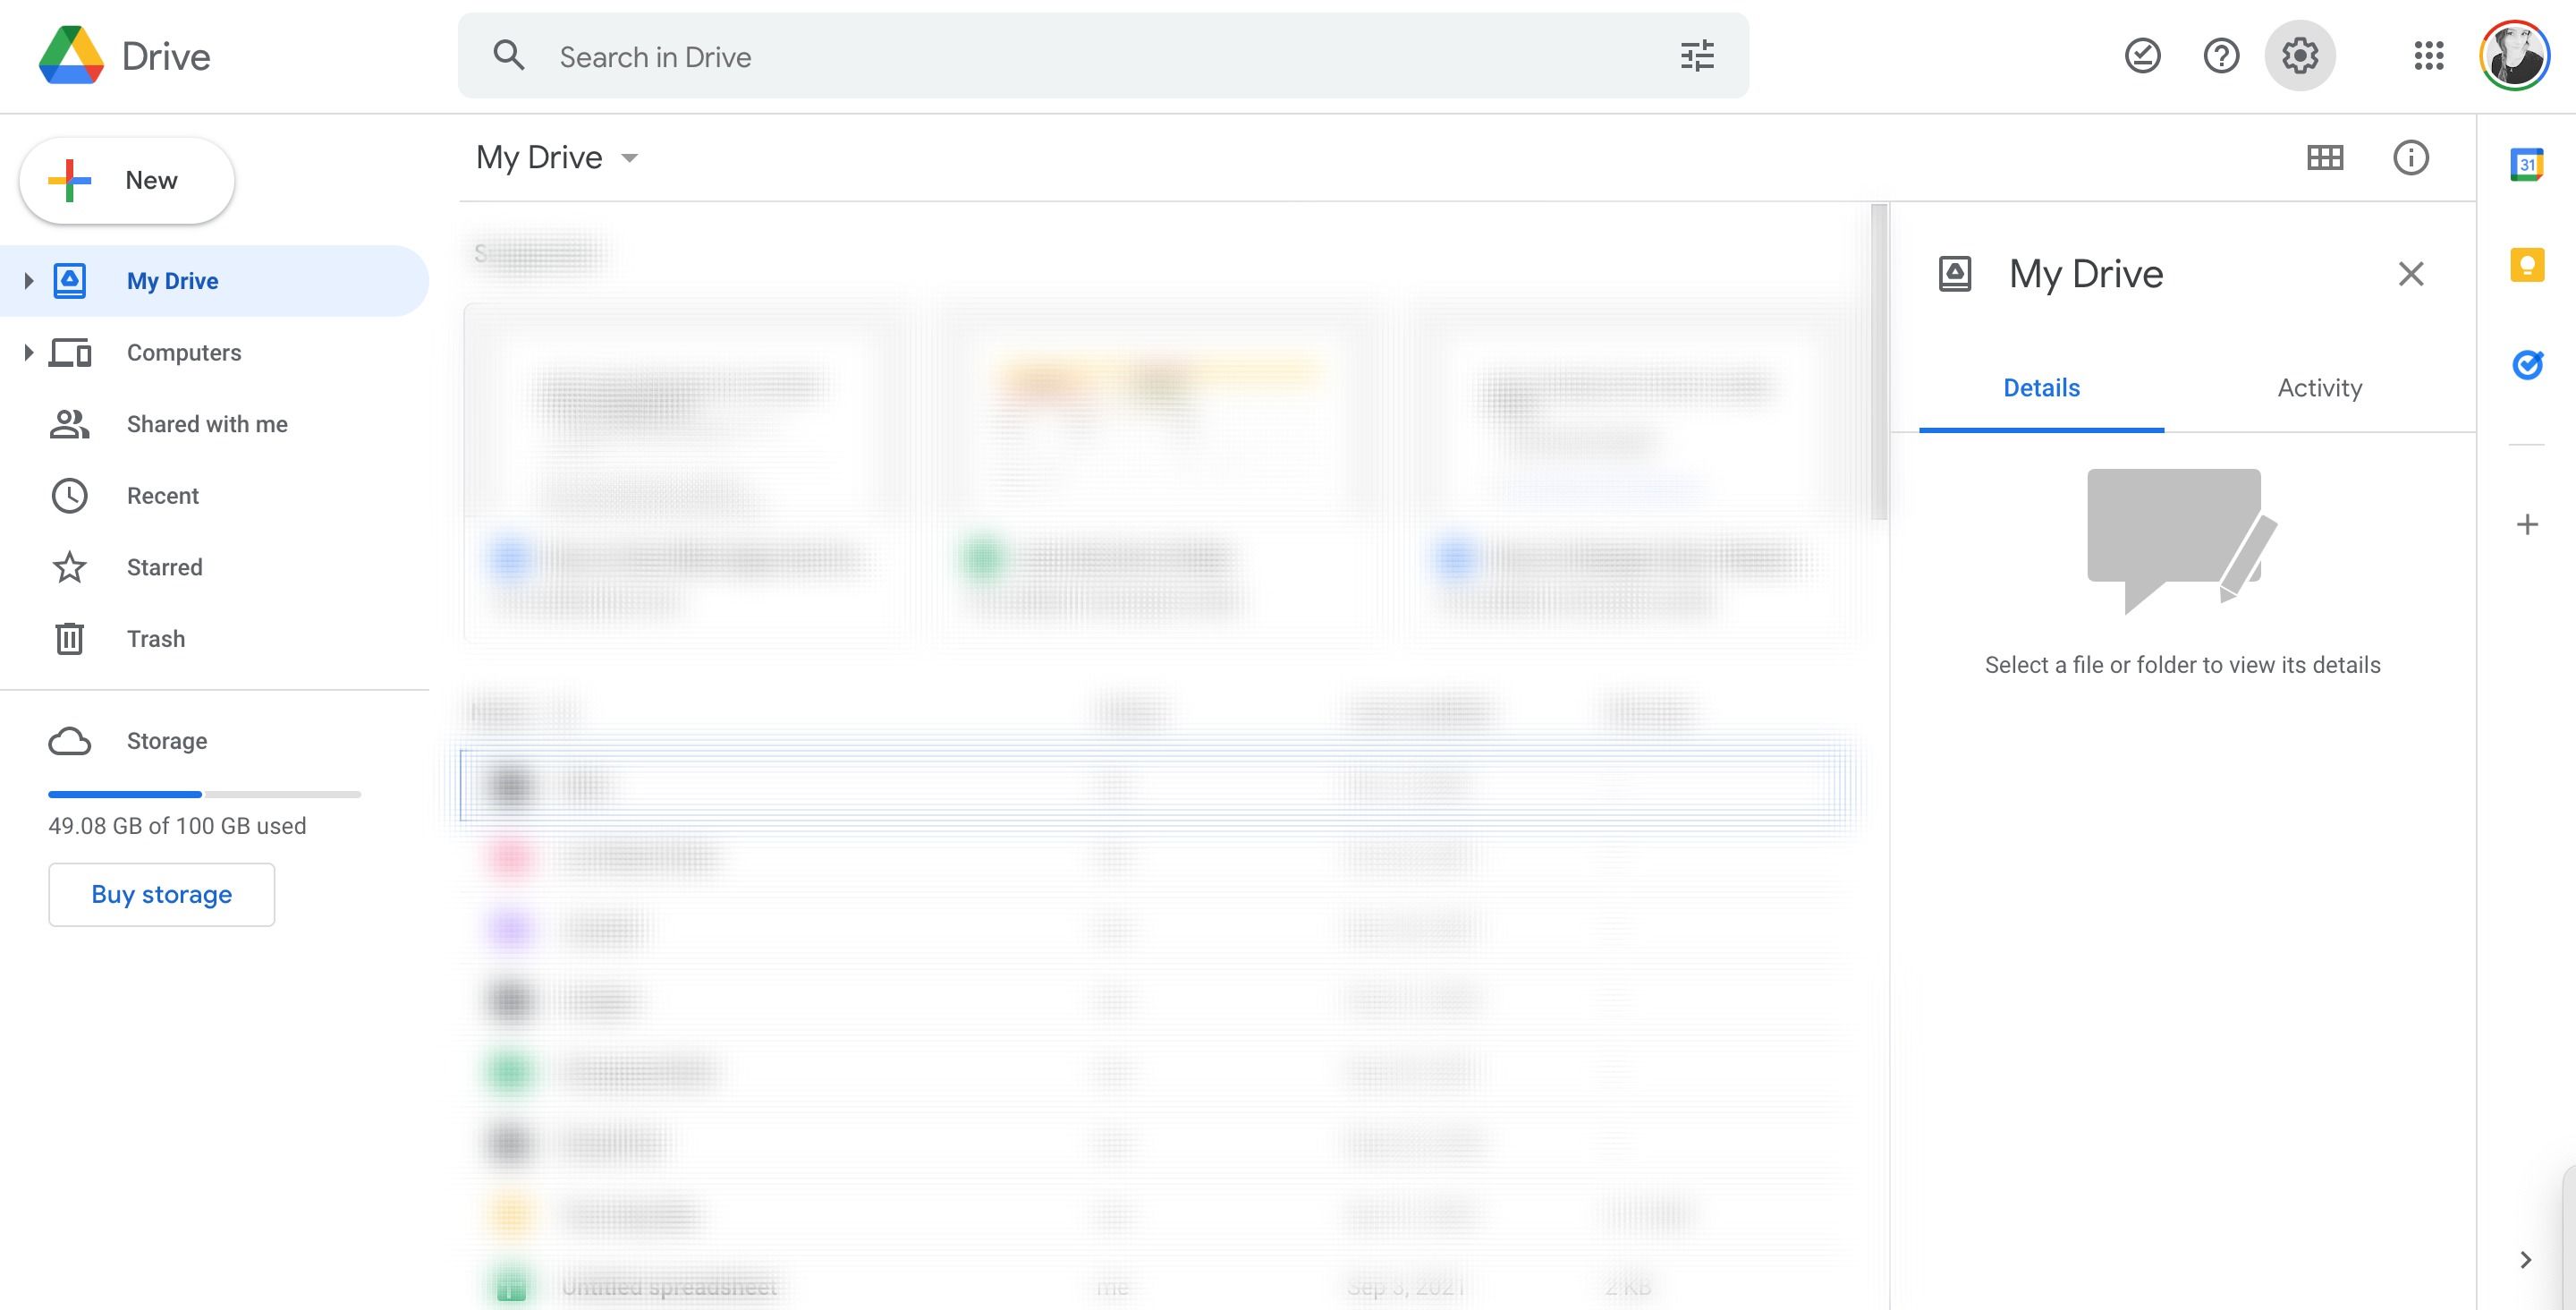Open advanced search options in the search bar

pyautogui.click(x=1697, y=56)
